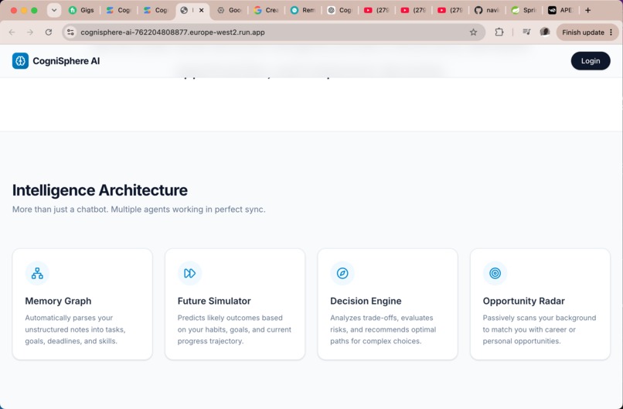
Task: Switch to the Gigs tab
Action: pyautogui.click(x=82, y=10)
